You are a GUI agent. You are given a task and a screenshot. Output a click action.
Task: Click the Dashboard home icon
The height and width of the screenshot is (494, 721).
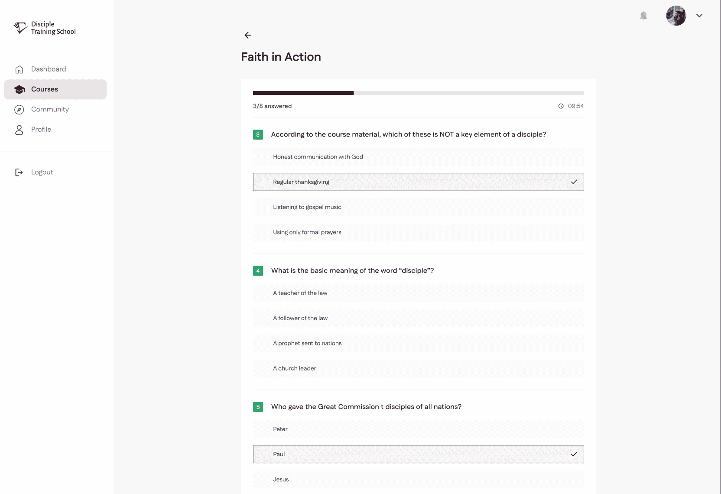(19, 69)
